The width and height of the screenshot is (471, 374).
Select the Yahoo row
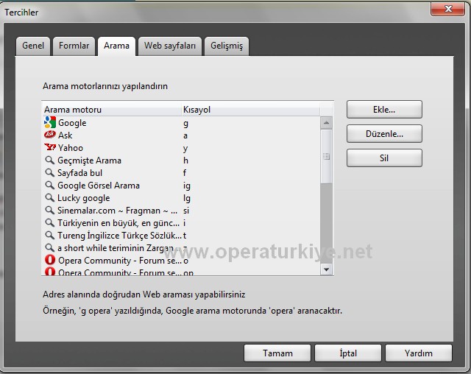click(181, 148)
